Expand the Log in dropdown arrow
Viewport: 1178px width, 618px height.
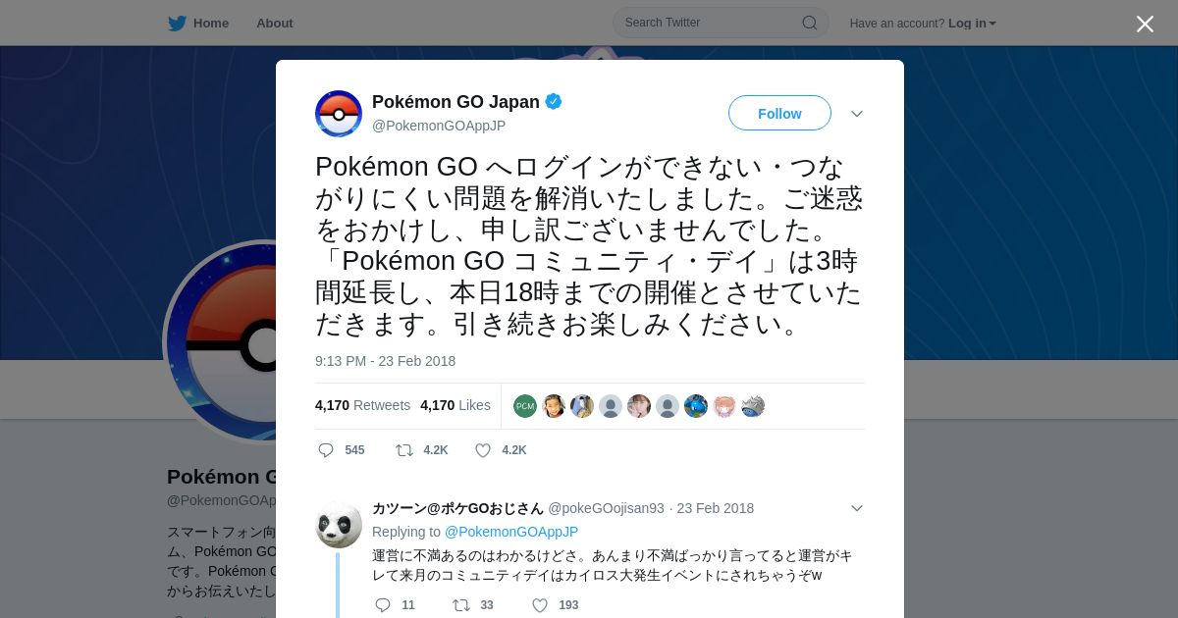992,24
